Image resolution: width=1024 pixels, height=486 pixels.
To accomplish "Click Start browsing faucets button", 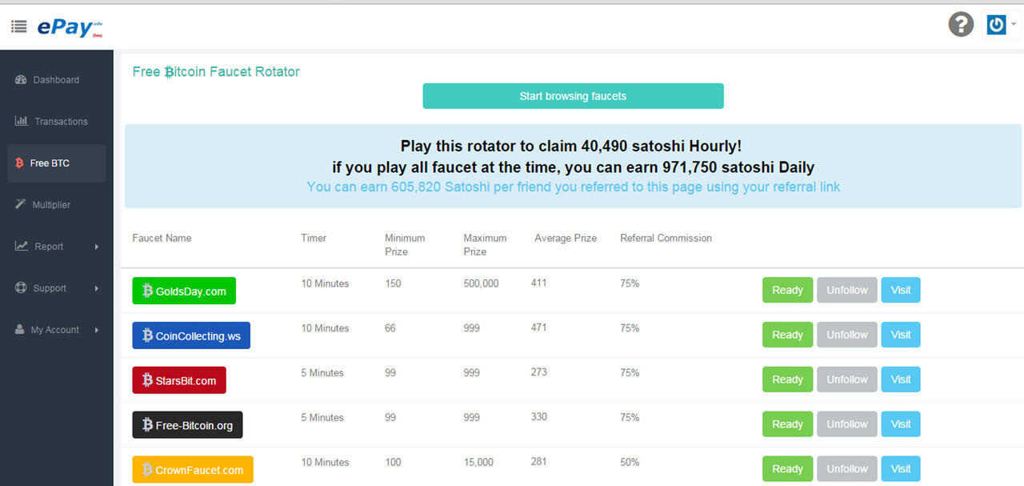I will point(573,96).
